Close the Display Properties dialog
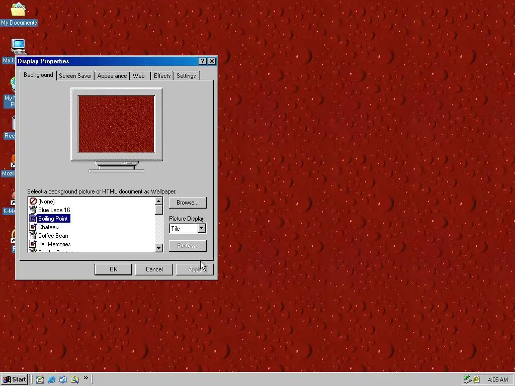Image resolution: width=515 pixels, height=386 pixels. point(212,61)
